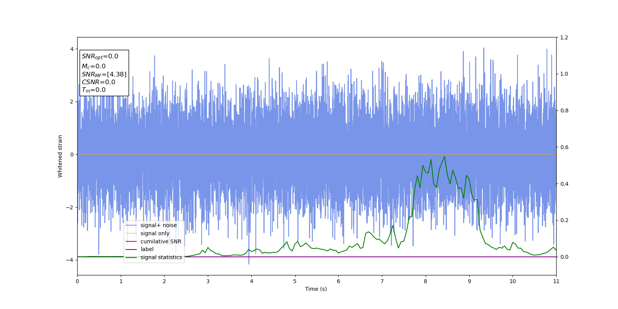Click the red cumilative SNR legend line

(x=131, y=241)
